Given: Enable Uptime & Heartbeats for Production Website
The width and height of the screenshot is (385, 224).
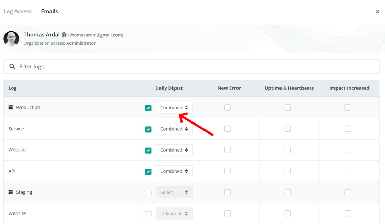Looking at the screenshot, I should point(288,150).
